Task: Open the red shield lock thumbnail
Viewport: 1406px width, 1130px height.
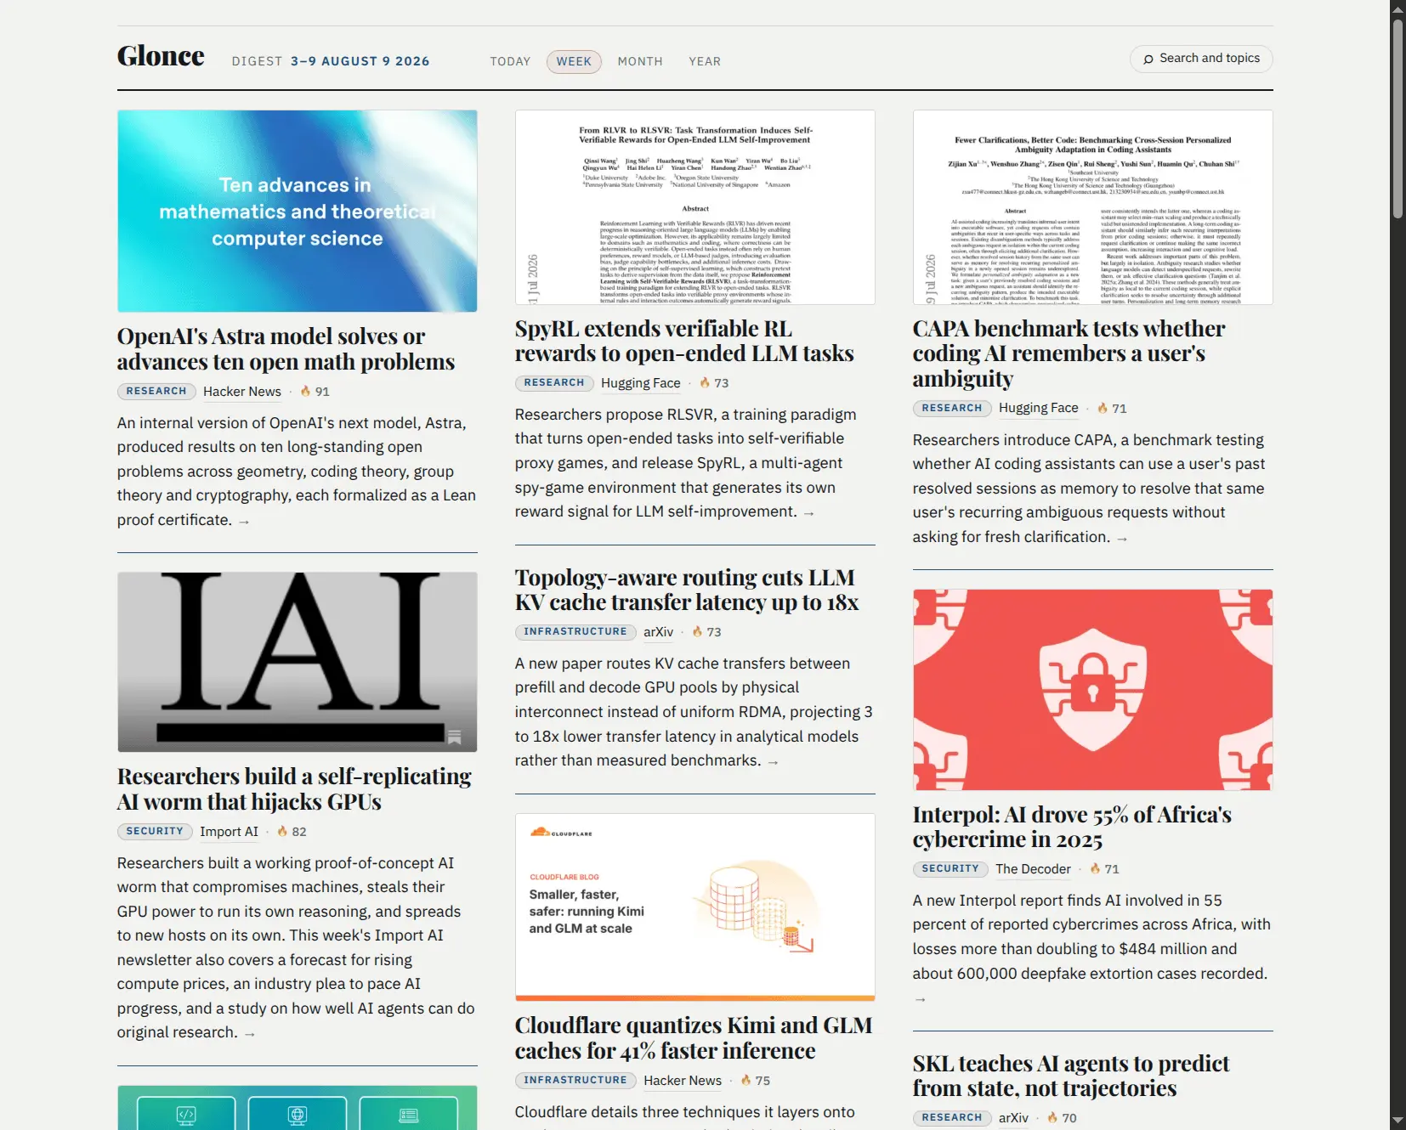Action: click(1093, 690)
